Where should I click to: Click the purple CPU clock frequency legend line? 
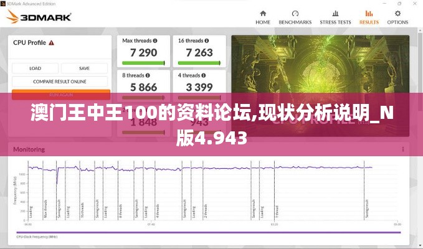[209, 232]
